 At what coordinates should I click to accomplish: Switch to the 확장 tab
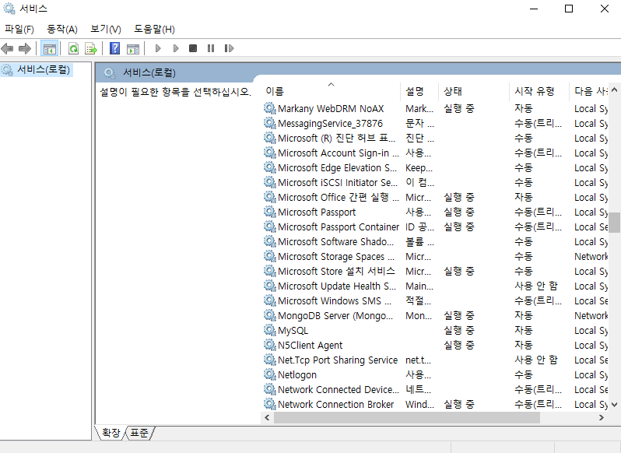(x=111, y=433)
